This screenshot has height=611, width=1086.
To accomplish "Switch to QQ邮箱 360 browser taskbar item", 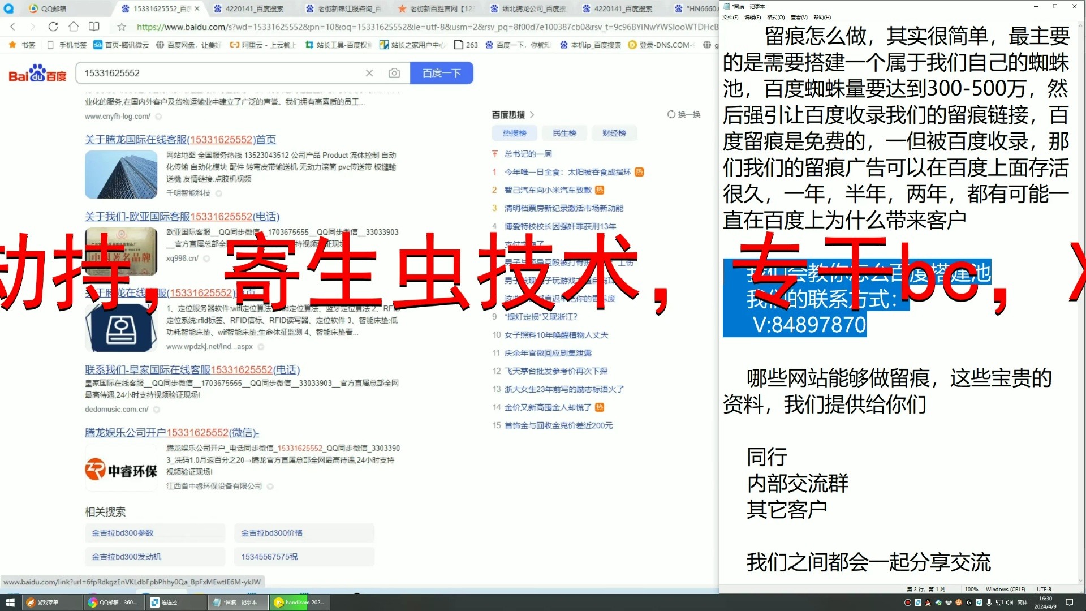I will [113, 603].
